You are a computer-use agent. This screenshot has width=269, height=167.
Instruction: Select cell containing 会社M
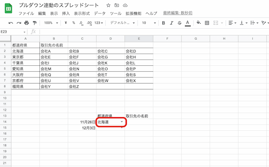pos(54,69)
